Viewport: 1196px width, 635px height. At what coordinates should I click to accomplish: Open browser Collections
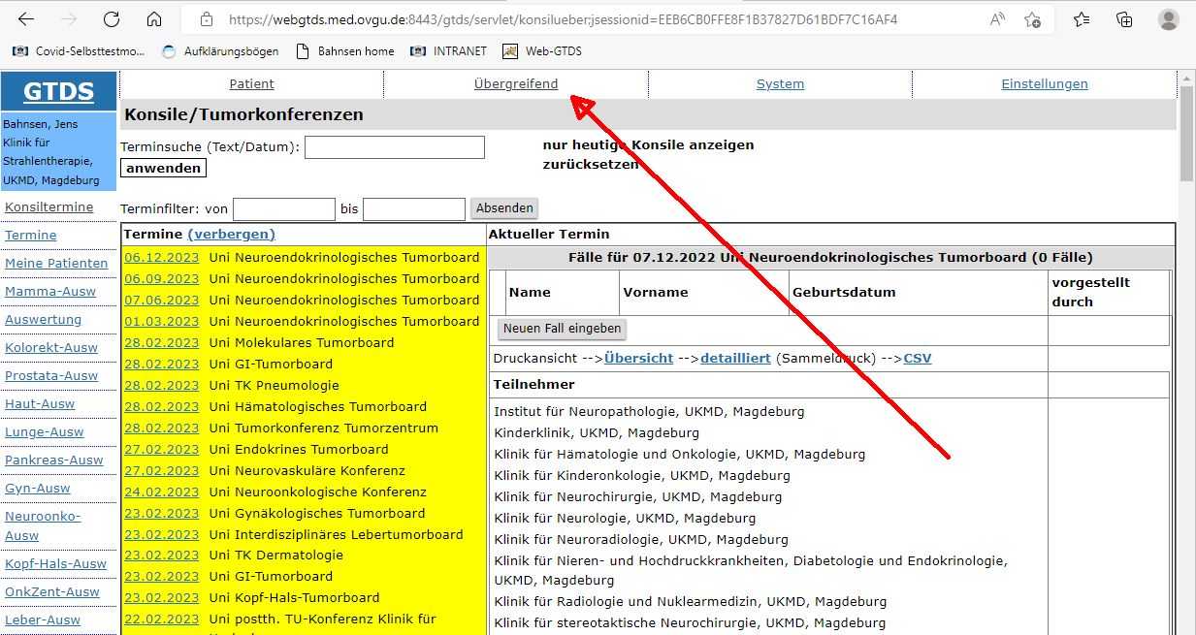click(x=1123, y=18)
